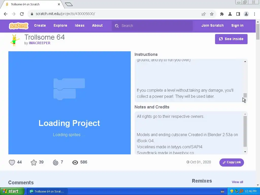The height and width of the screenshot is (195, 260).
Task: Click the network tray icon beside shield
Action: pos(236,191)
